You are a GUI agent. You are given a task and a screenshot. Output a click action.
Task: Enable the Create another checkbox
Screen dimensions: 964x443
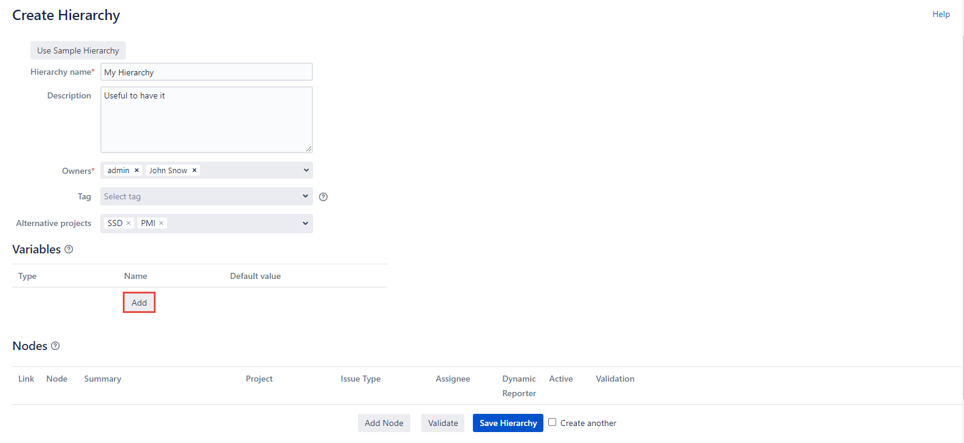(552, 422)
